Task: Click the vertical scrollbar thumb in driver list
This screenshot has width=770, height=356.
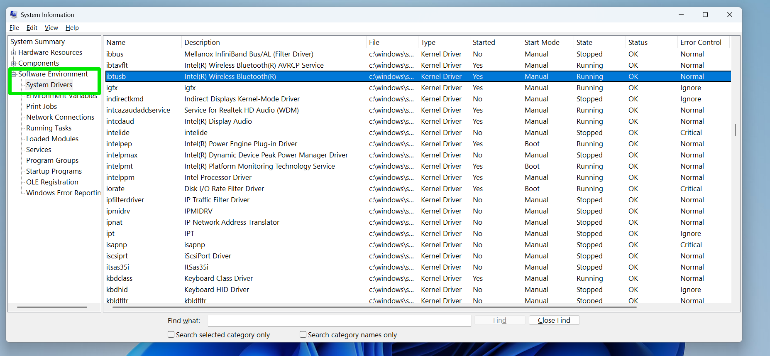Action: [735, 130]
